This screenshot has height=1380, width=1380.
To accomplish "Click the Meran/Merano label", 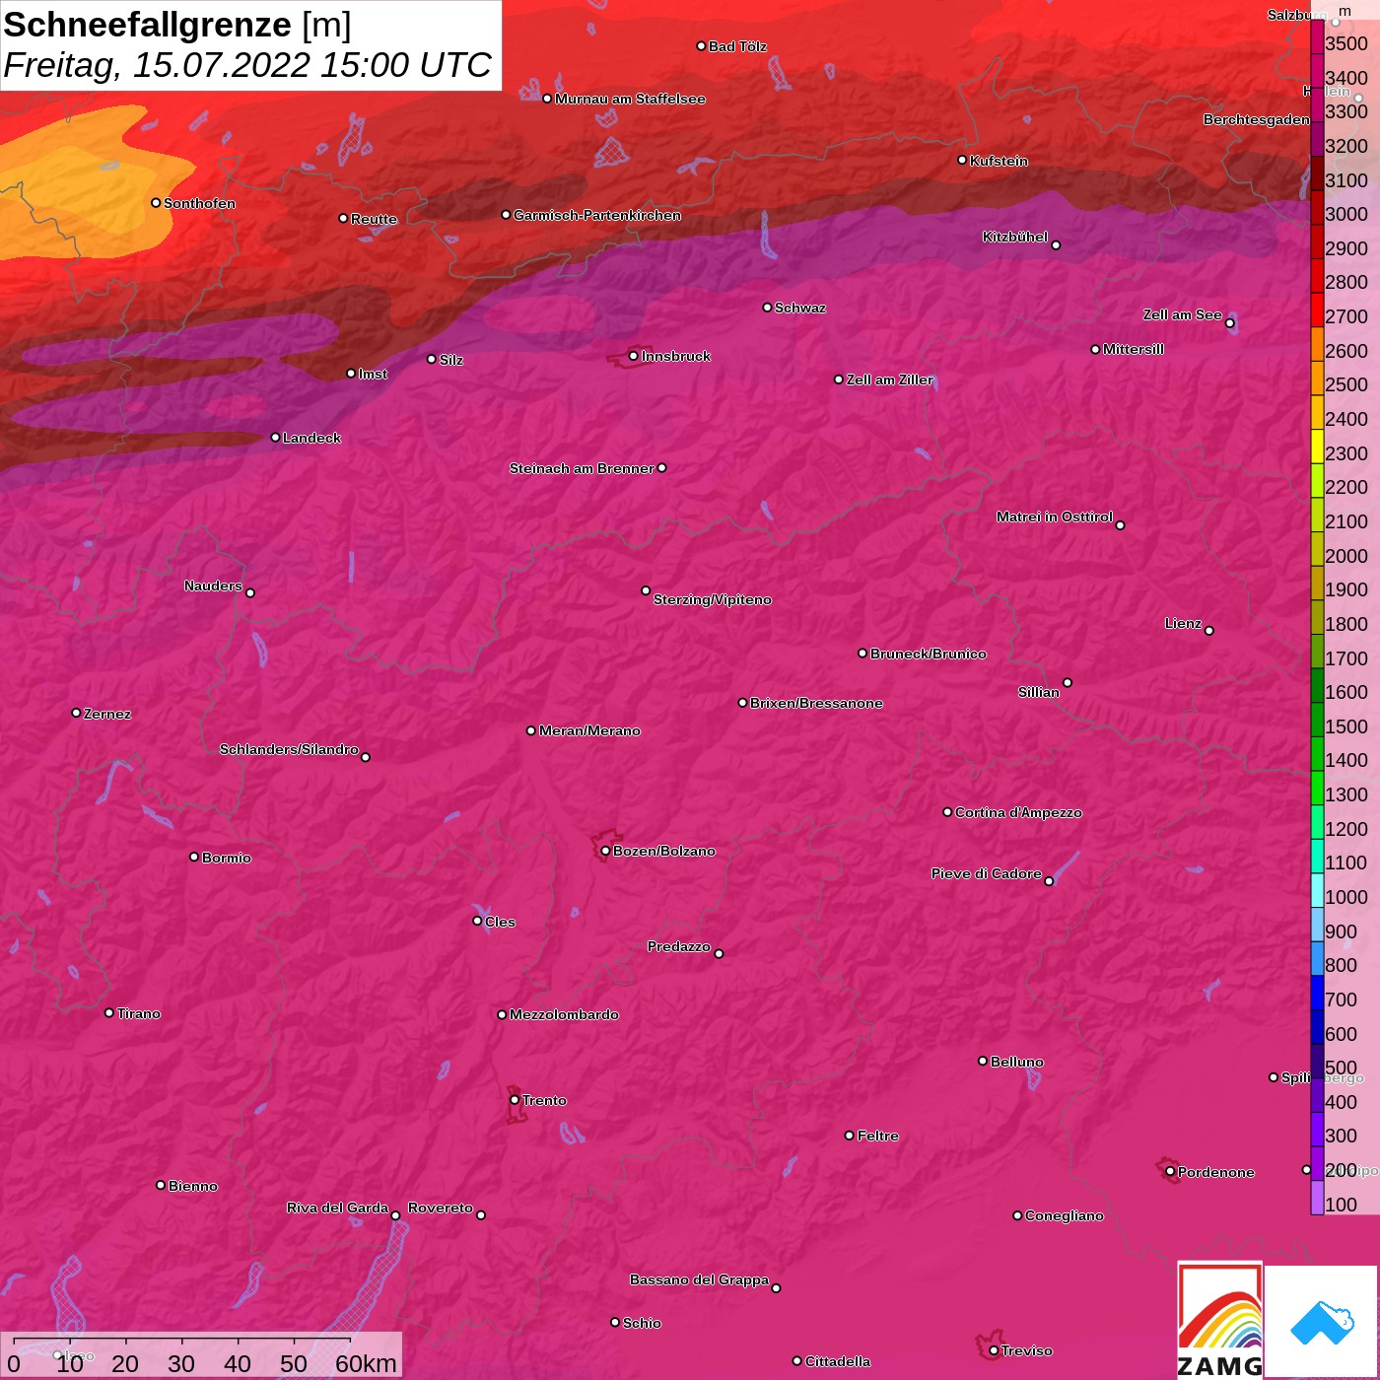I will pos(589,730).
